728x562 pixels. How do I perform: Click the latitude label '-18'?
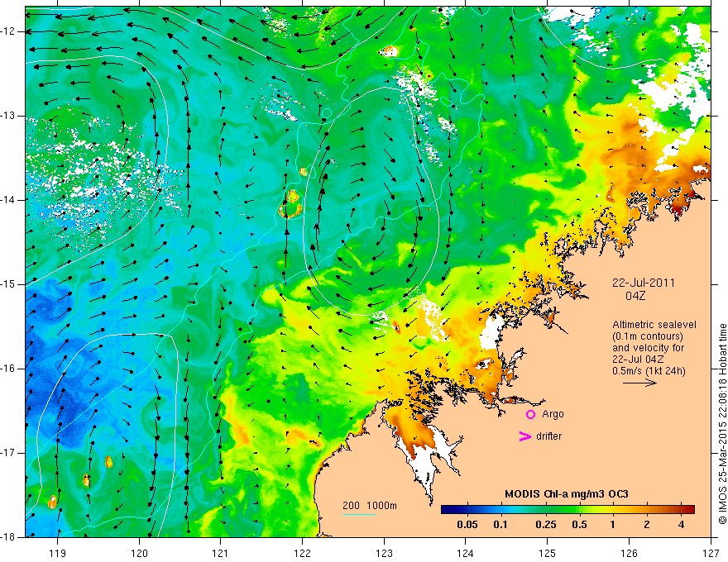tap(9, 537)
